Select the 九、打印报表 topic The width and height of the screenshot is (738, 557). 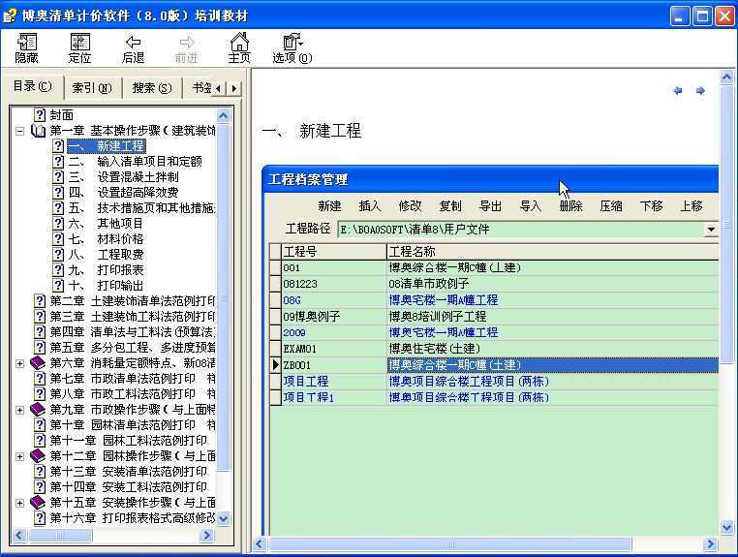(106, 270)
